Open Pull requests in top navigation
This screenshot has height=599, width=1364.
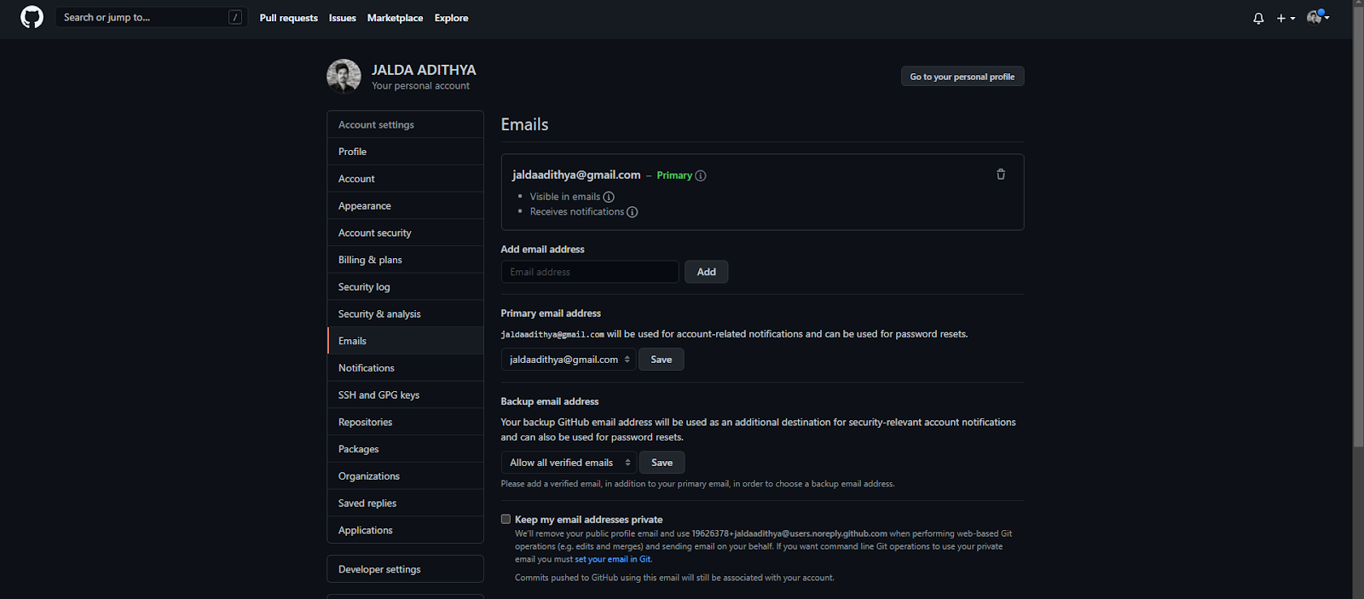click(289, 18)
